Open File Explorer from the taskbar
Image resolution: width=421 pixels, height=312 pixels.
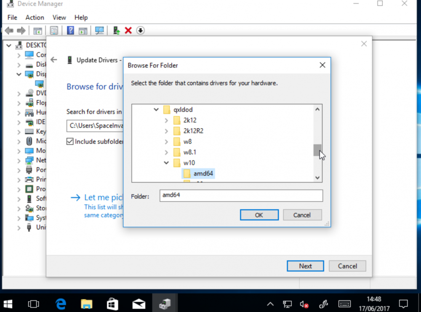[86, 304]
